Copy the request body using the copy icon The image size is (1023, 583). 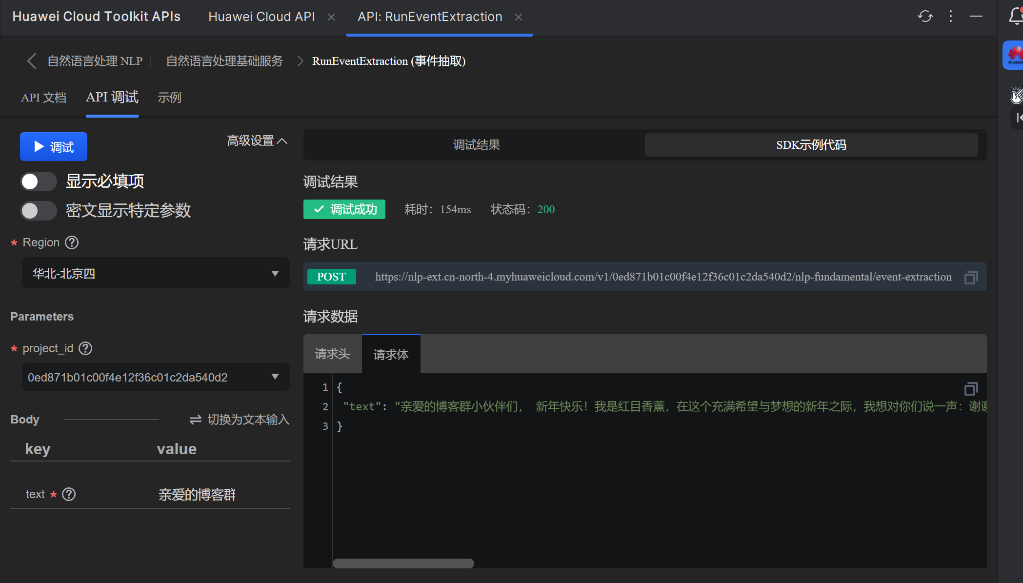(971, 389)
